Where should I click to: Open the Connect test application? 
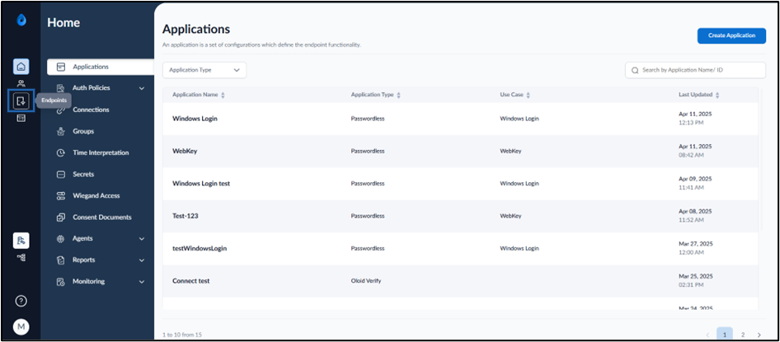pos(460,281)
